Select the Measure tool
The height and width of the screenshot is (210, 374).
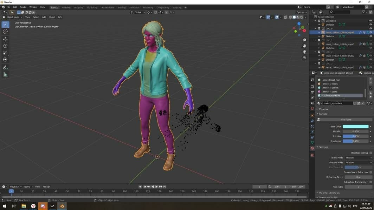pos(5,74)
